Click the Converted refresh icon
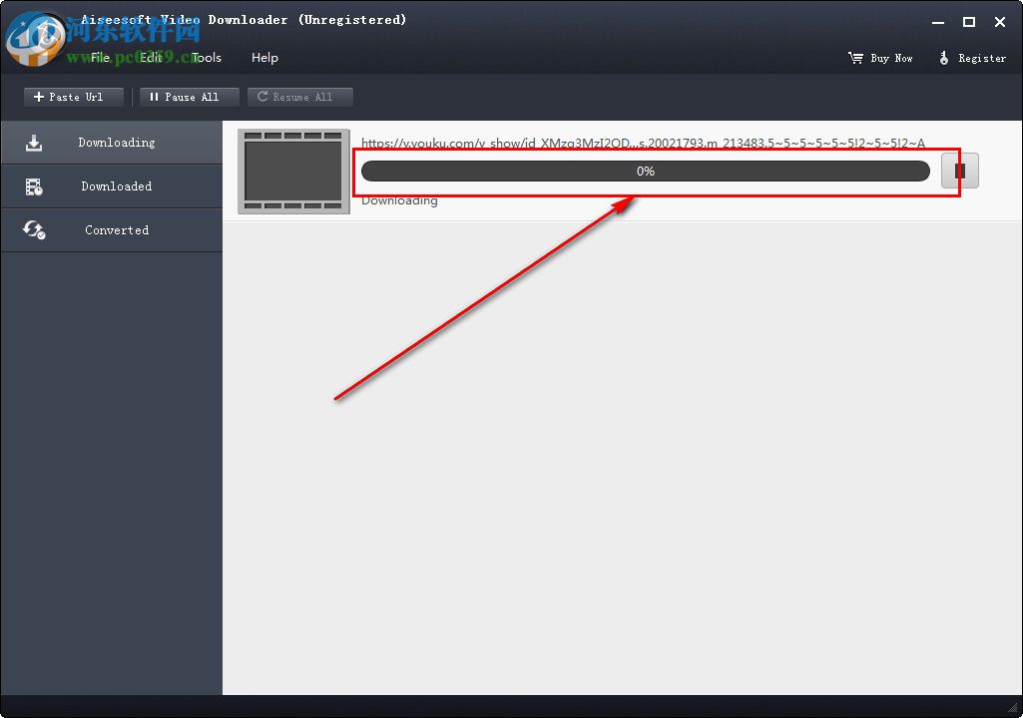This screenshot has width=1023, height=718. (x=34, y=229)
